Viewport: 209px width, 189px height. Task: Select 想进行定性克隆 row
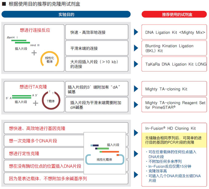[43, 153]
